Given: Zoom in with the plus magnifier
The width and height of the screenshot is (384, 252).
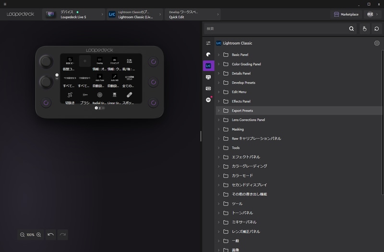Looking at the screenshot, I should click(x=39, y=235).
